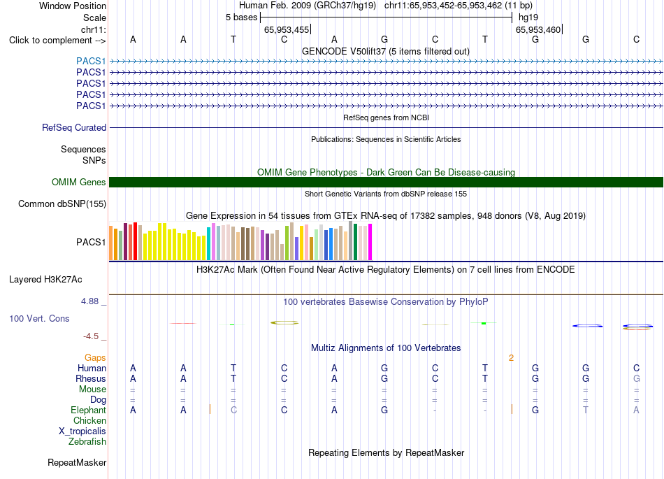This screenshot has height=479, width=664.
Task: Click the Human species label
Action: (92, 368)
